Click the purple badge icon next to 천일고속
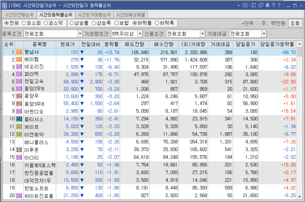305x202 pixels. (x=19, y=81)
